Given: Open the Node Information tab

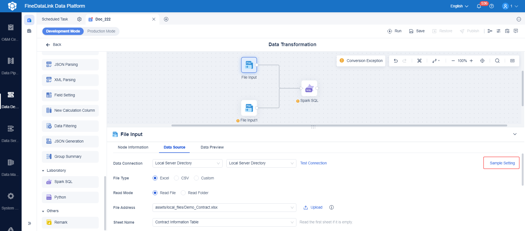Looking at the screenshot, I should [133, 147].
